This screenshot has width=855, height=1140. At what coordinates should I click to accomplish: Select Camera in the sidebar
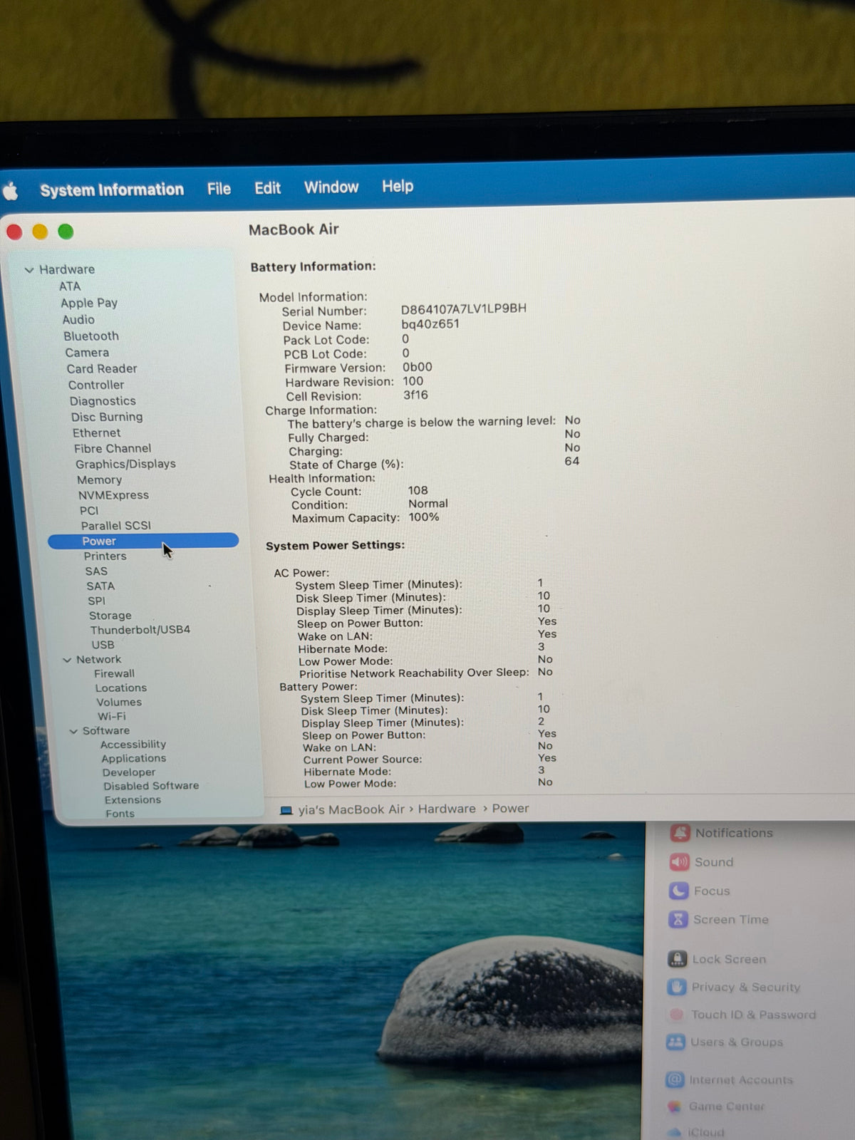pos(87,353)
